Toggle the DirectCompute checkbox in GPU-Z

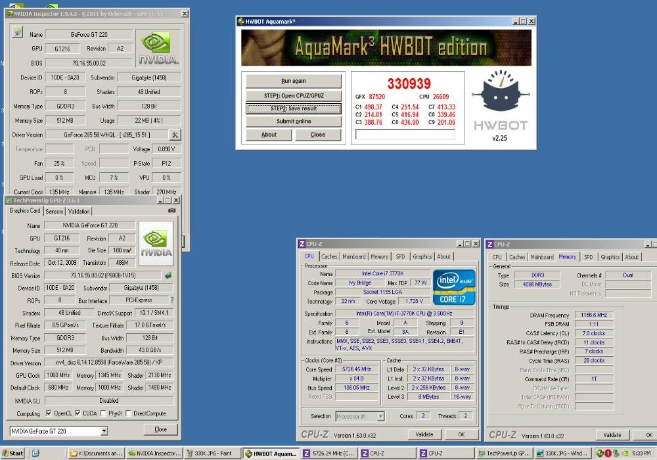click(128, 413)
